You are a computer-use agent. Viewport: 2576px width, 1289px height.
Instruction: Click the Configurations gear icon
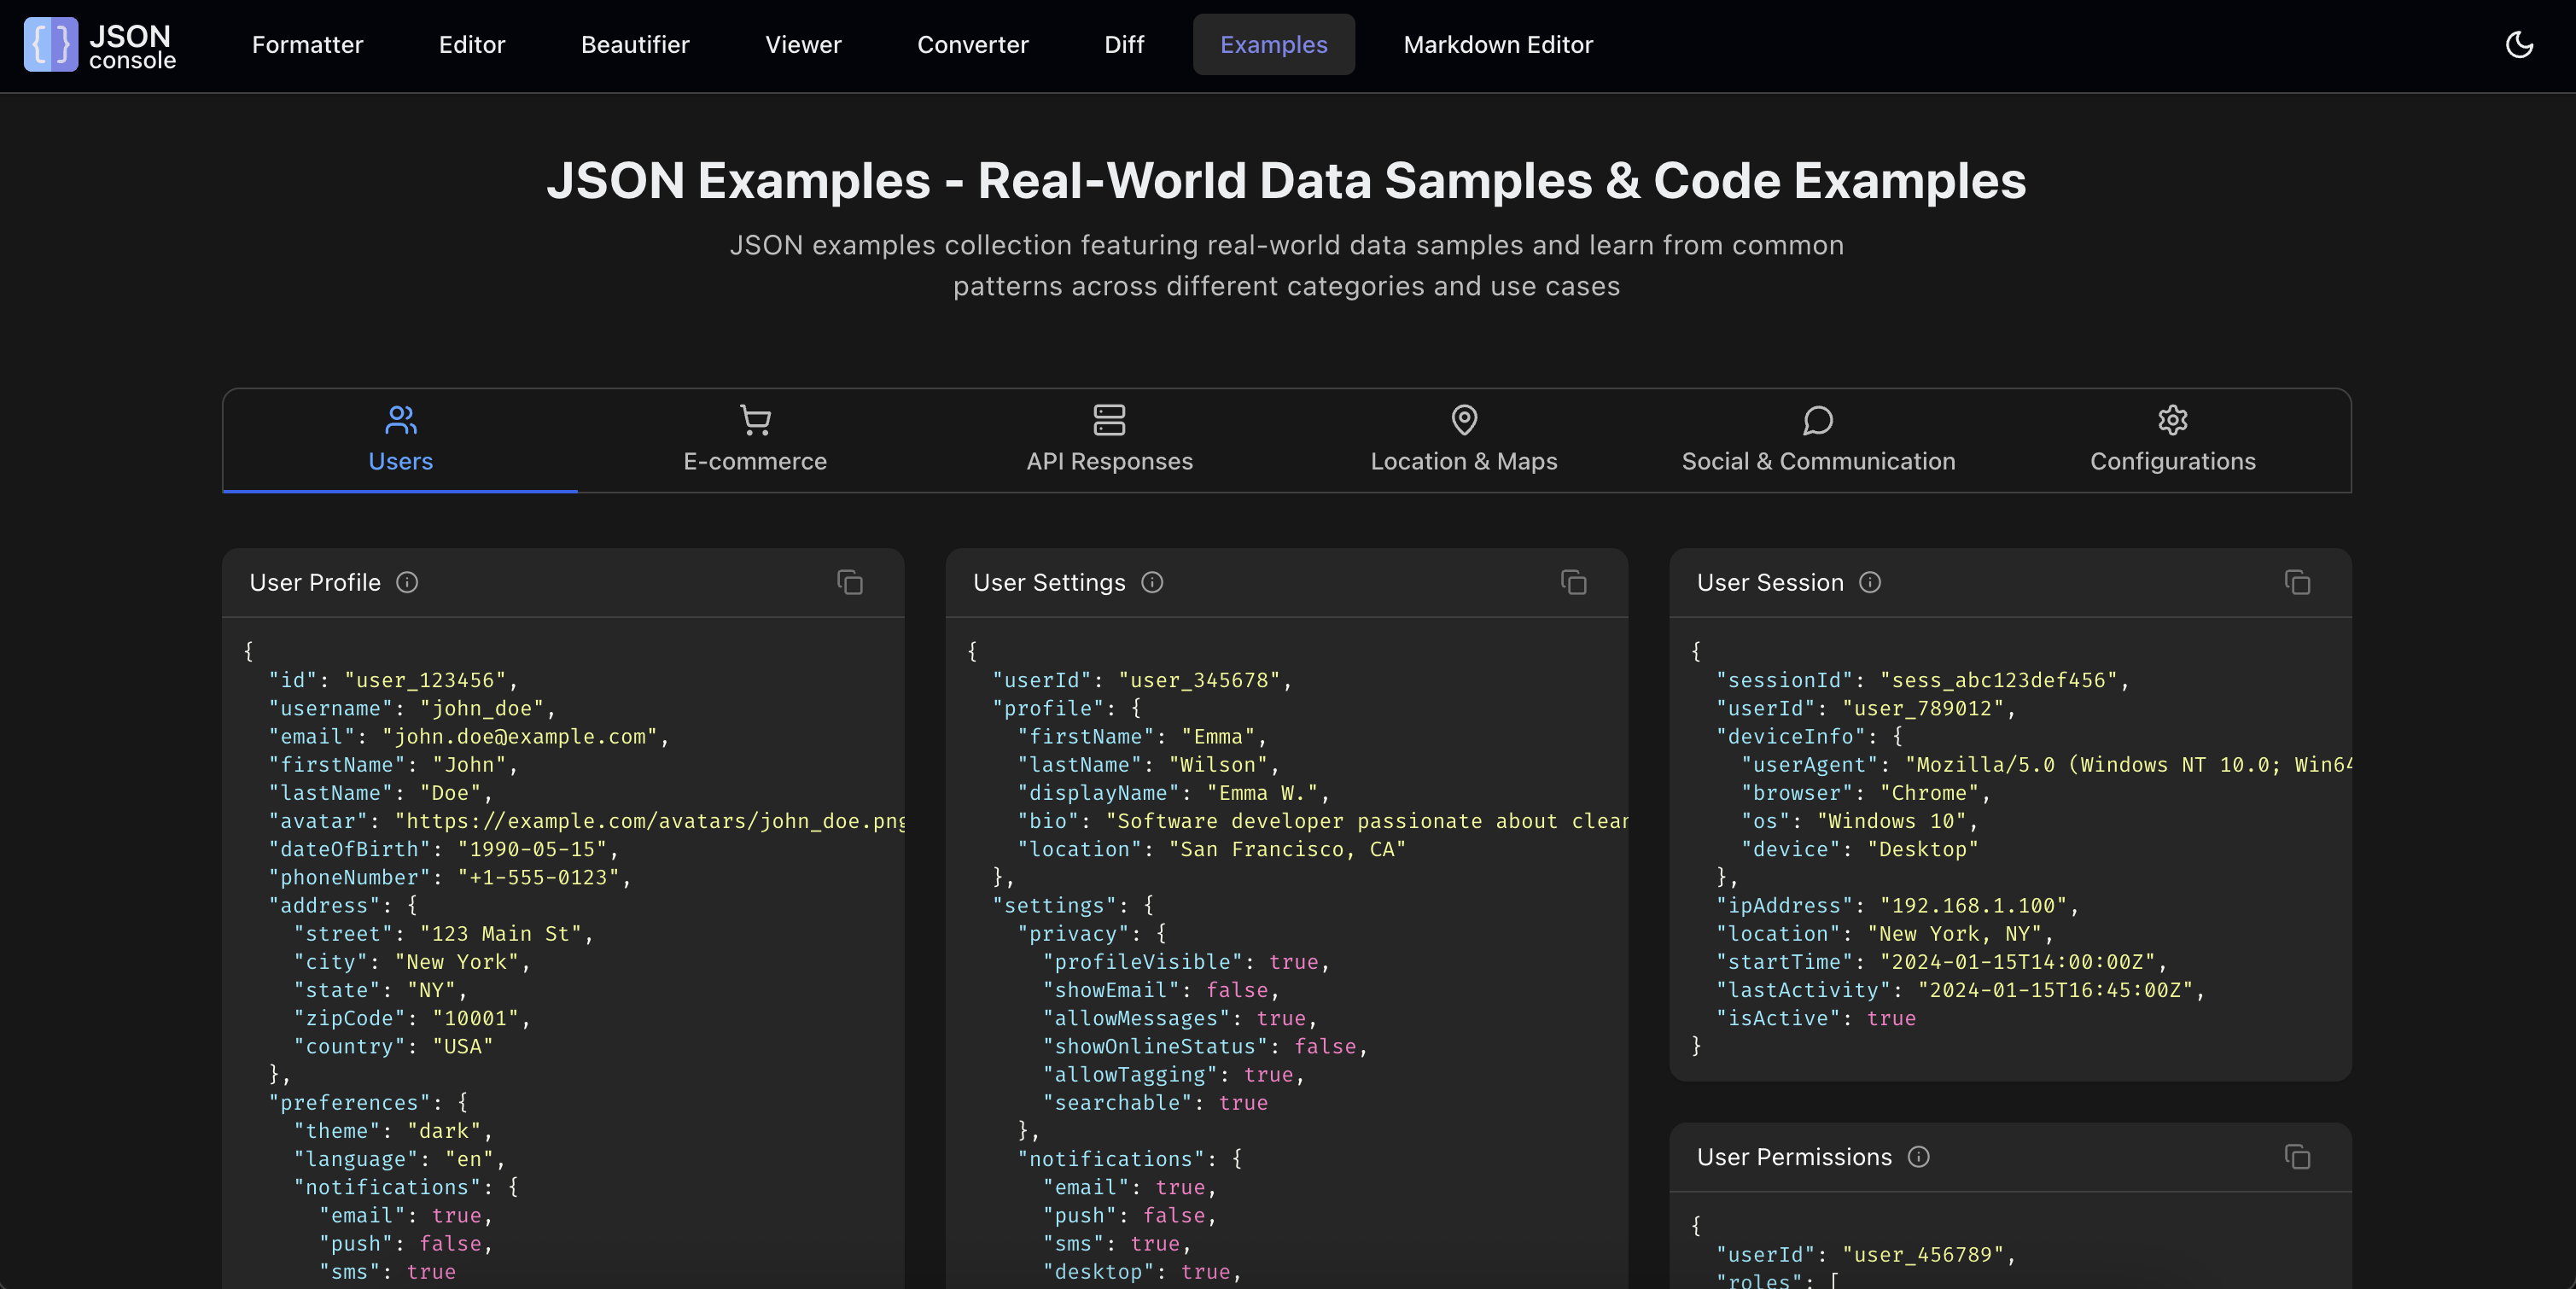tap(2172, 420)
